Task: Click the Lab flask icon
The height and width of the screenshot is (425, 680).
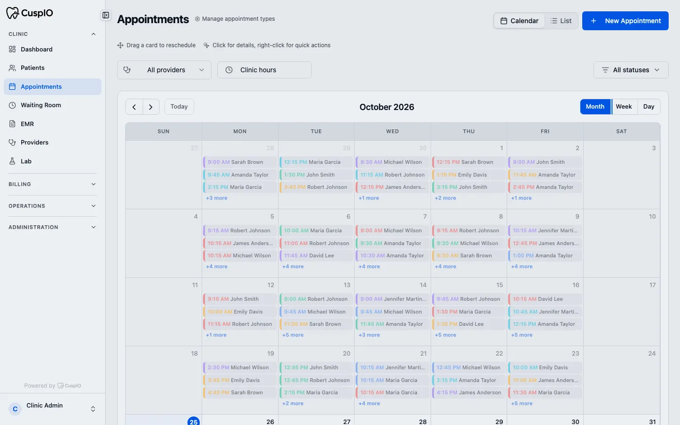Action: pyautogui.click(x=12, y=161)
